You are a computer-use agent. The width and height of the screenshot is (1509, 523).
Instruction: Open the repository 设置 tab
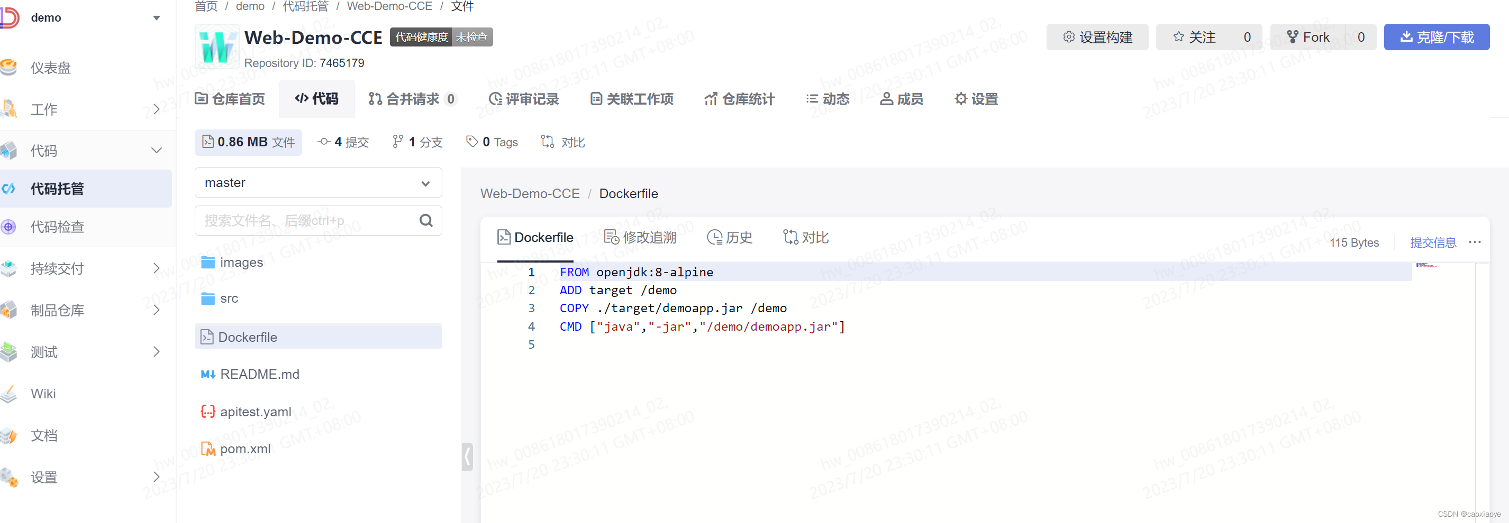tap(976, 99)
